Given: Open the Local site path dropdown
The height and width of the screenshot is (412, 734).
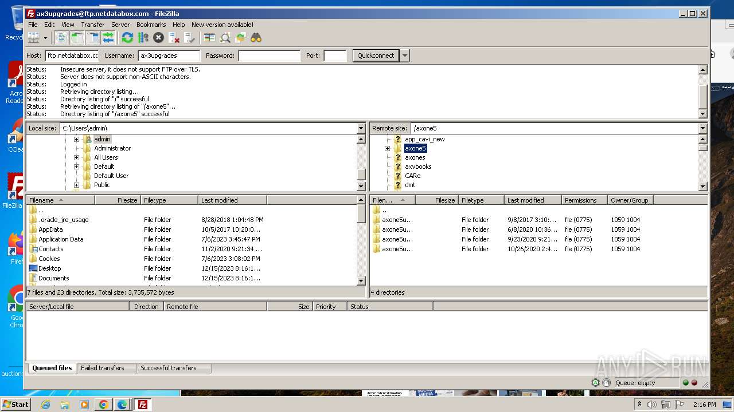Looking at the screenshot, I should [x=361, y=128].
